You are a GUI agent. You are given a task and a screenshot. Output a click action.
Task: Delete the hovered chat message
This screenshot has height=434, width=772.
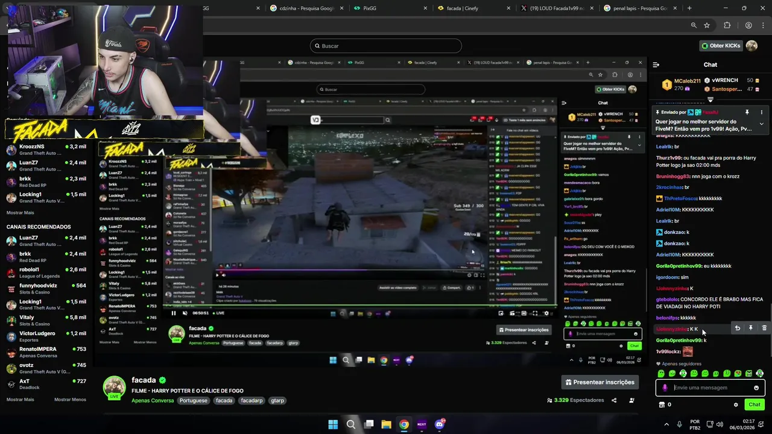(x=764, y=328)
